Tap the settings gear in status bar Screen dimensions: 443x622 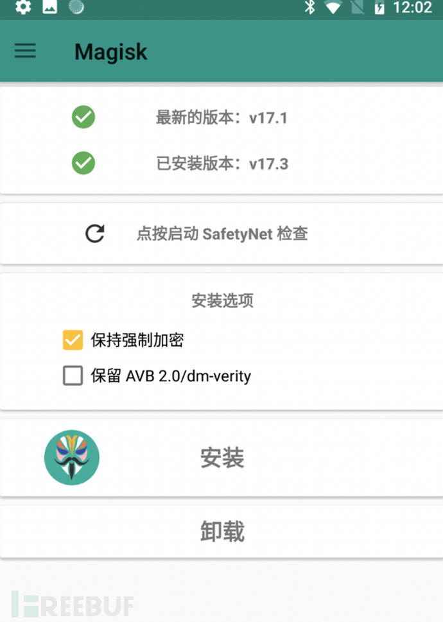coord(23,7)
